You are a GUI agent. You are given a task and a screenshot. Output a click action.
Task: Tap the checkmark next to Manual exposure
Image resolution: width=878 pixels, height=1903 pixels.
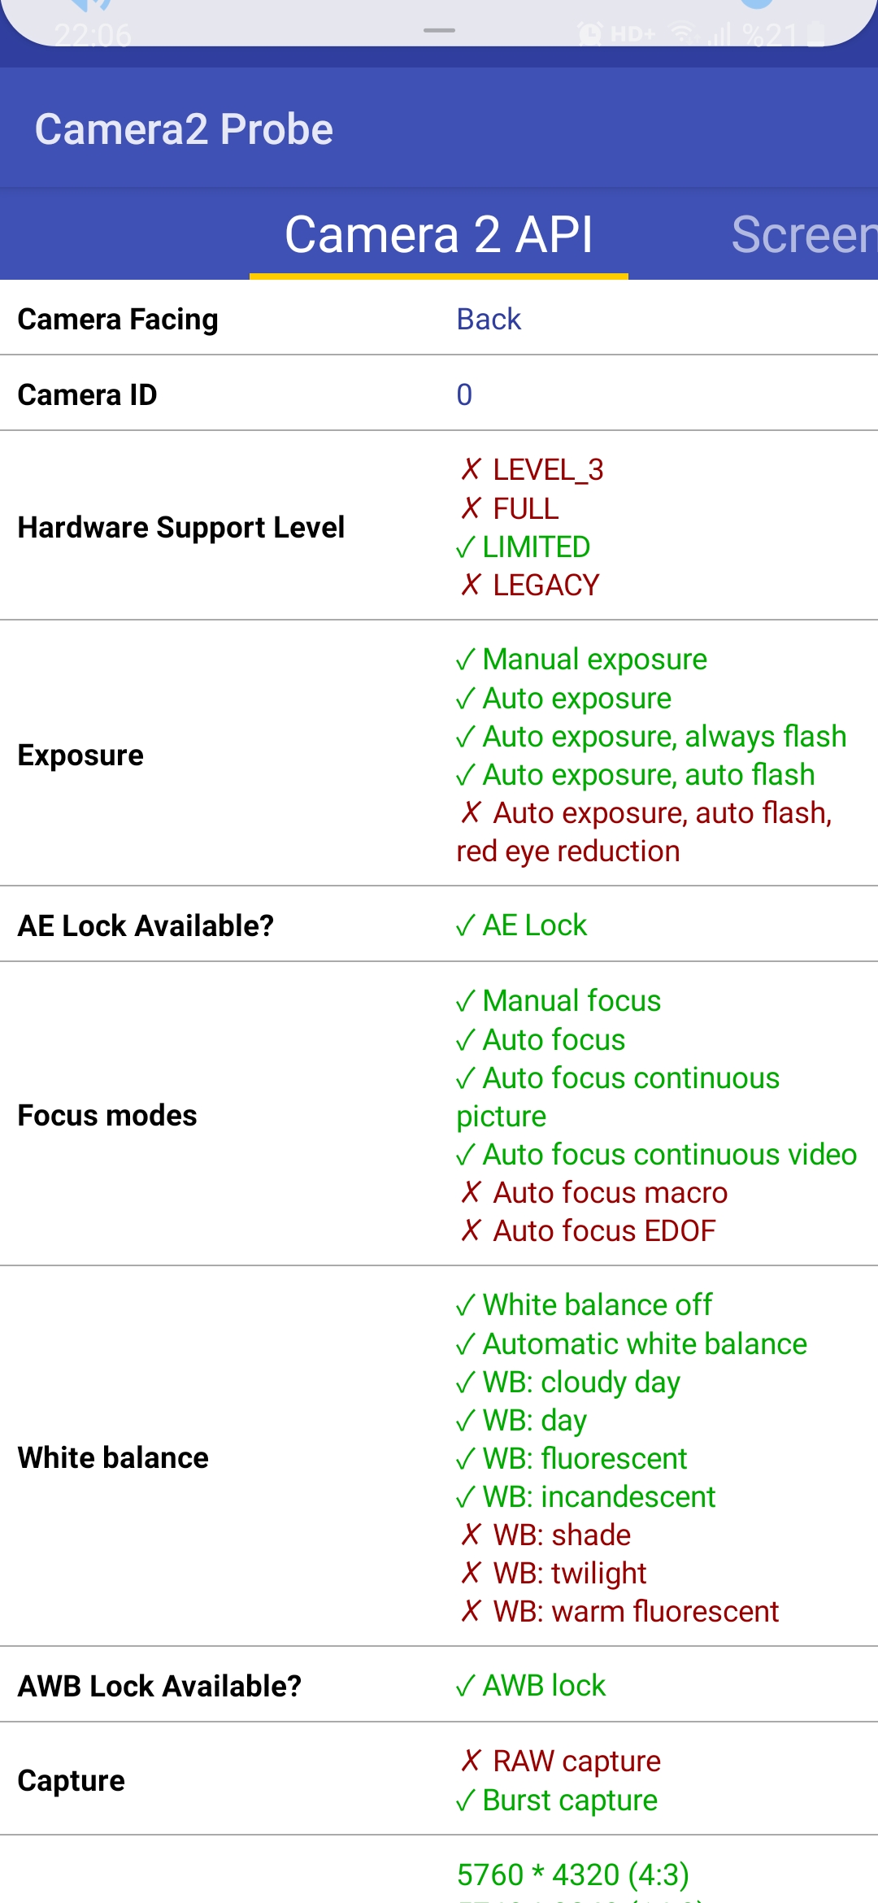pyautogui.click(x=466, y=660)
